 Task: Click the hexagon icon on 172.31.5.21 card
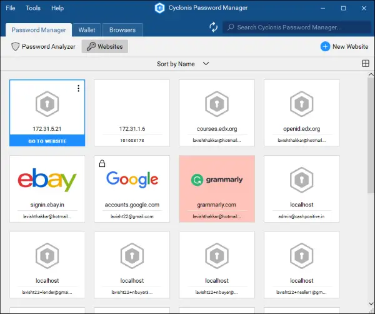click(x=47, y=104)
